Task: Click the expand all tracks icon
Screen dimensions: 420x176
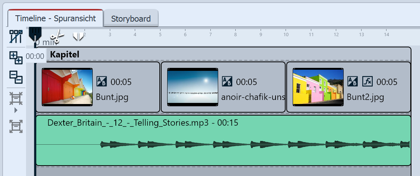Action: pos(16,58)
